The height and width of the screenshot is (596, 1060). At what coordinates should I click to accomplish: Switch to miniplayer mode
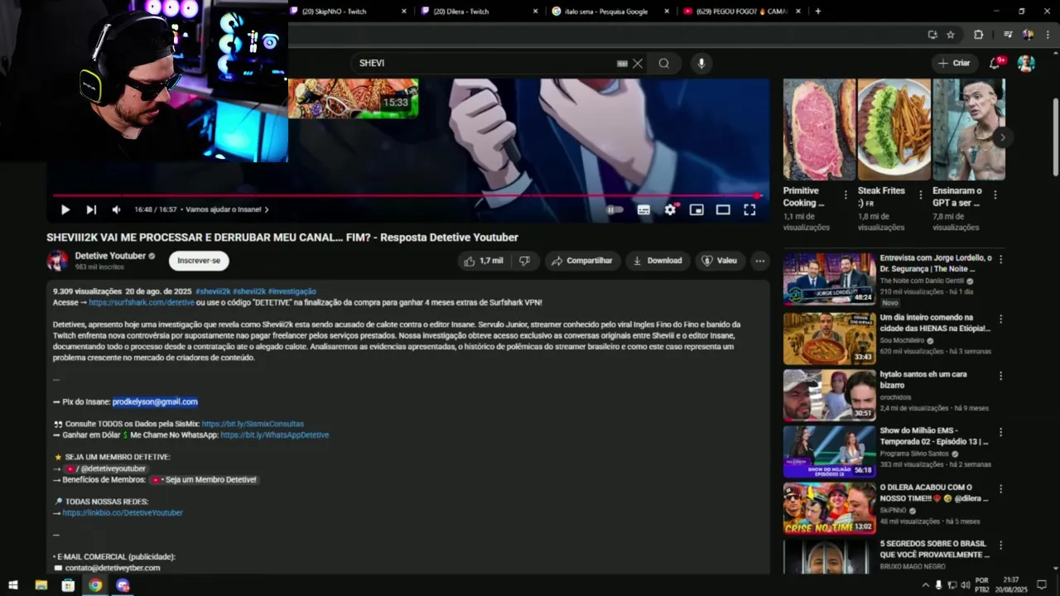coord(696,210)
